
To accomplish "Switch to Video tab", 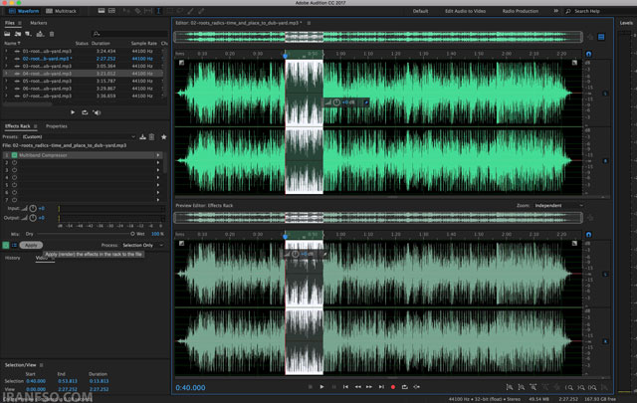I will pos(42,258).
